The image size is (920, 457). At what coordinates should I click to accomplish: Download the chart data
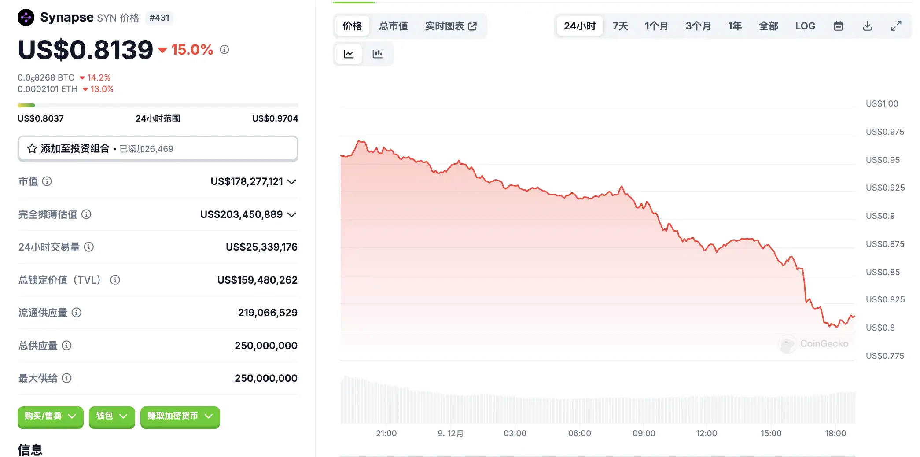click(x=867, y=26)
